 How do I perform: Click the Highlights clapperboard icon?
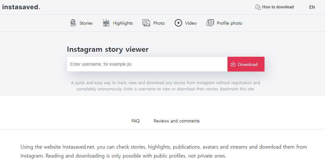pos(106,23)
